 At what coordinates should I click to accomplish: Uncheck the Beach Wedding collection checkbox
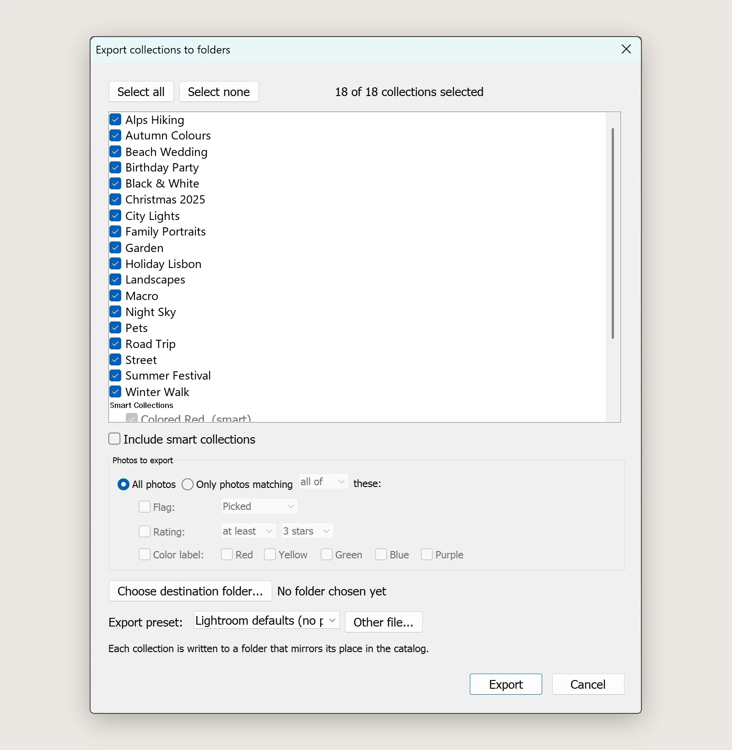pos(115,152)
